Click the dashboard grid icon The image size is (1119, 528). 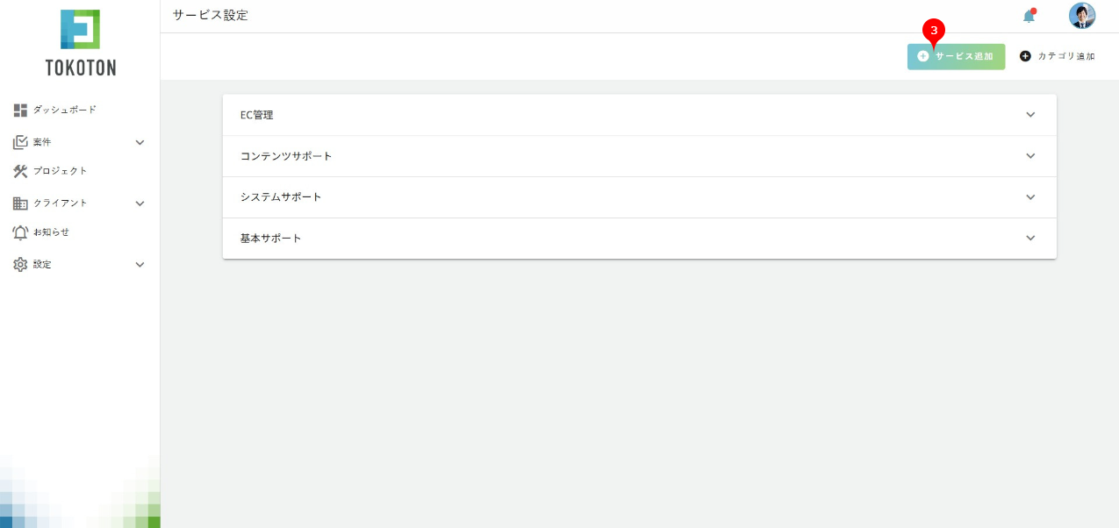[x=21, y=110]
